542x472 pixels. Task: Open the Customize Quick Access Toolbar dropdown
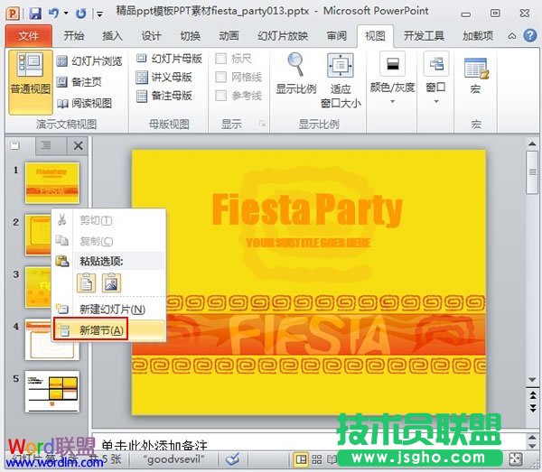(100, 14)
